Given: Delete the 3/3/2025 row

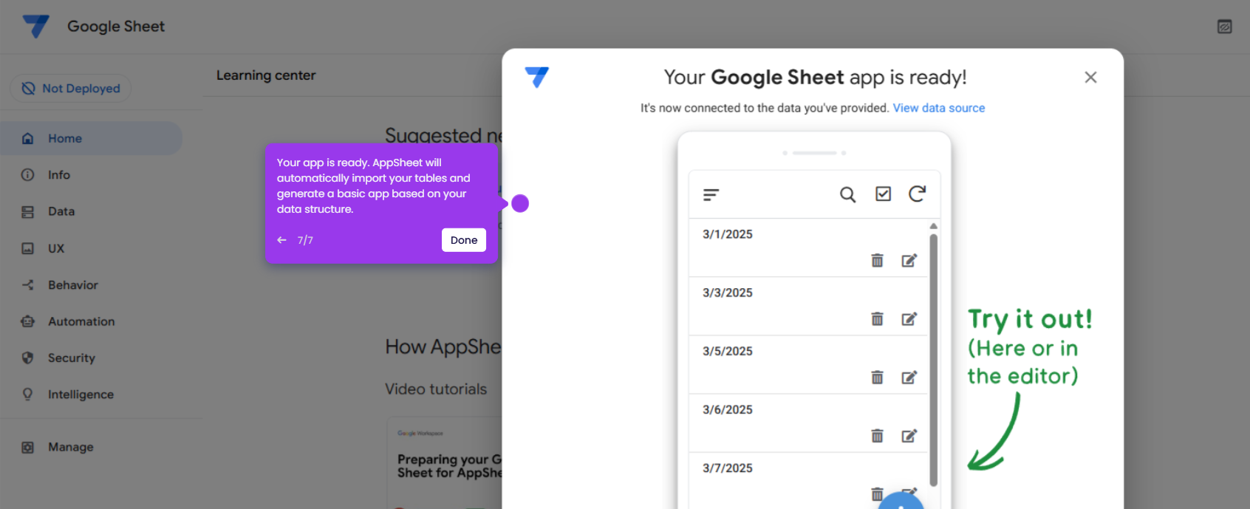Looking at the screenshot, I should (x=877, y=318).
